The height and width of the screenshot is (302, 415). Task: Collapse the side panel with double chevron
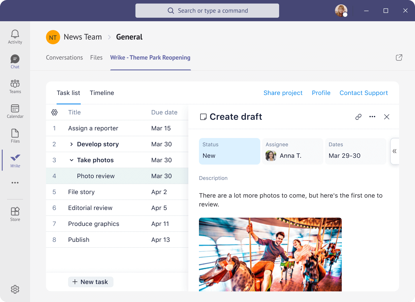click(394, 151)
